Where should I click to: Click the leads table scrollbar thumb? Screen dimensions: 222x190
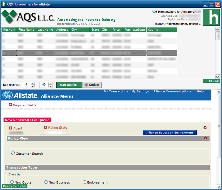218,36
